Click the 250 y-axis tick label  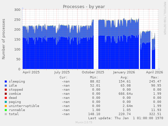pyautogui.click(x=17, y=20)
